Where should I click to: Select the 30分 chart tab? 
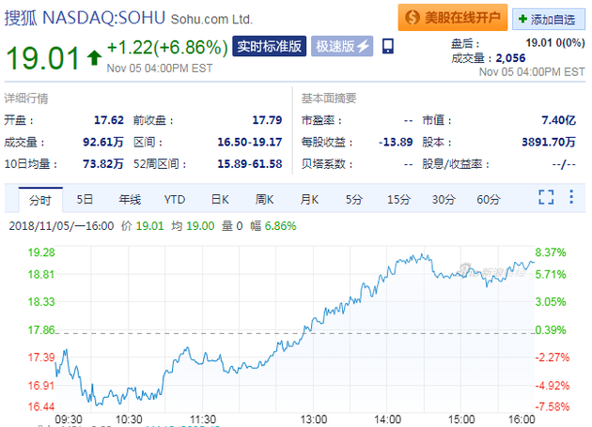coord(444,199)
